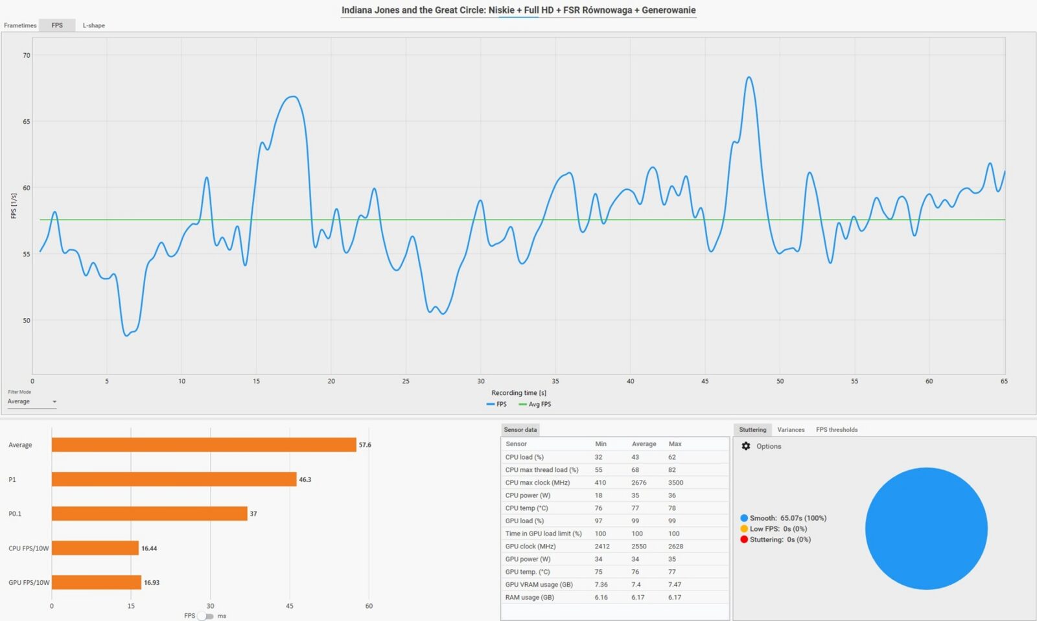The image size is (1037, 621).
Task: Open the FPS thresholds tab
Action: coord(836,430)
